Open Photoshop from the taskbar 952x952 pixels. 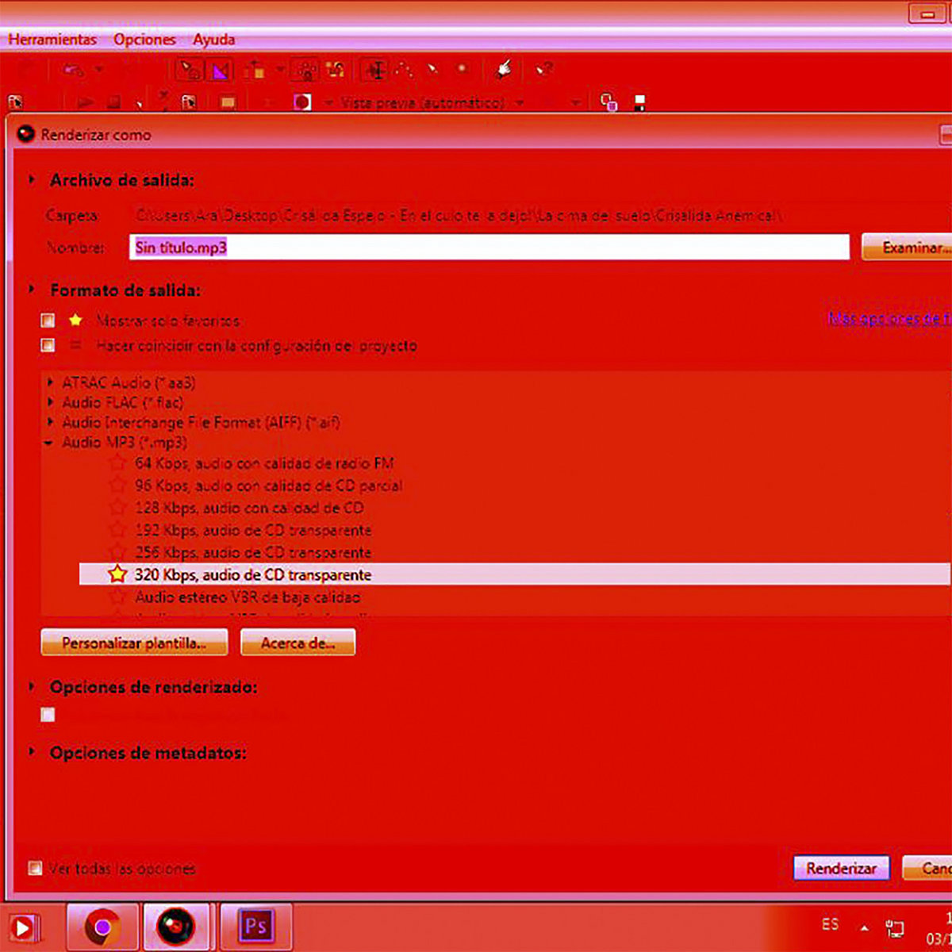point(255,926)
